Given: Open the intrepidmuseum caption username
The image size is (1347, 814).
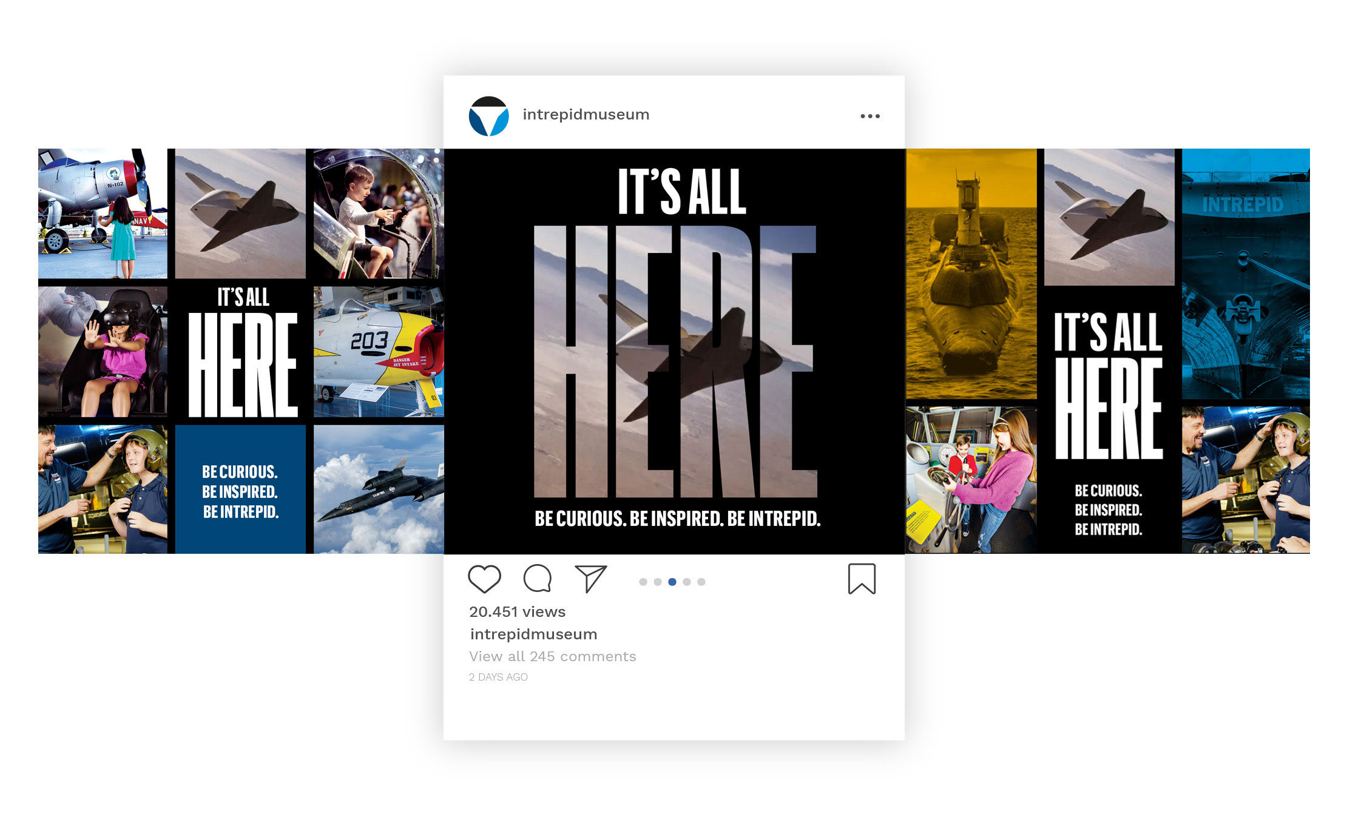Looking at the screenshot, I should point(533,634).
